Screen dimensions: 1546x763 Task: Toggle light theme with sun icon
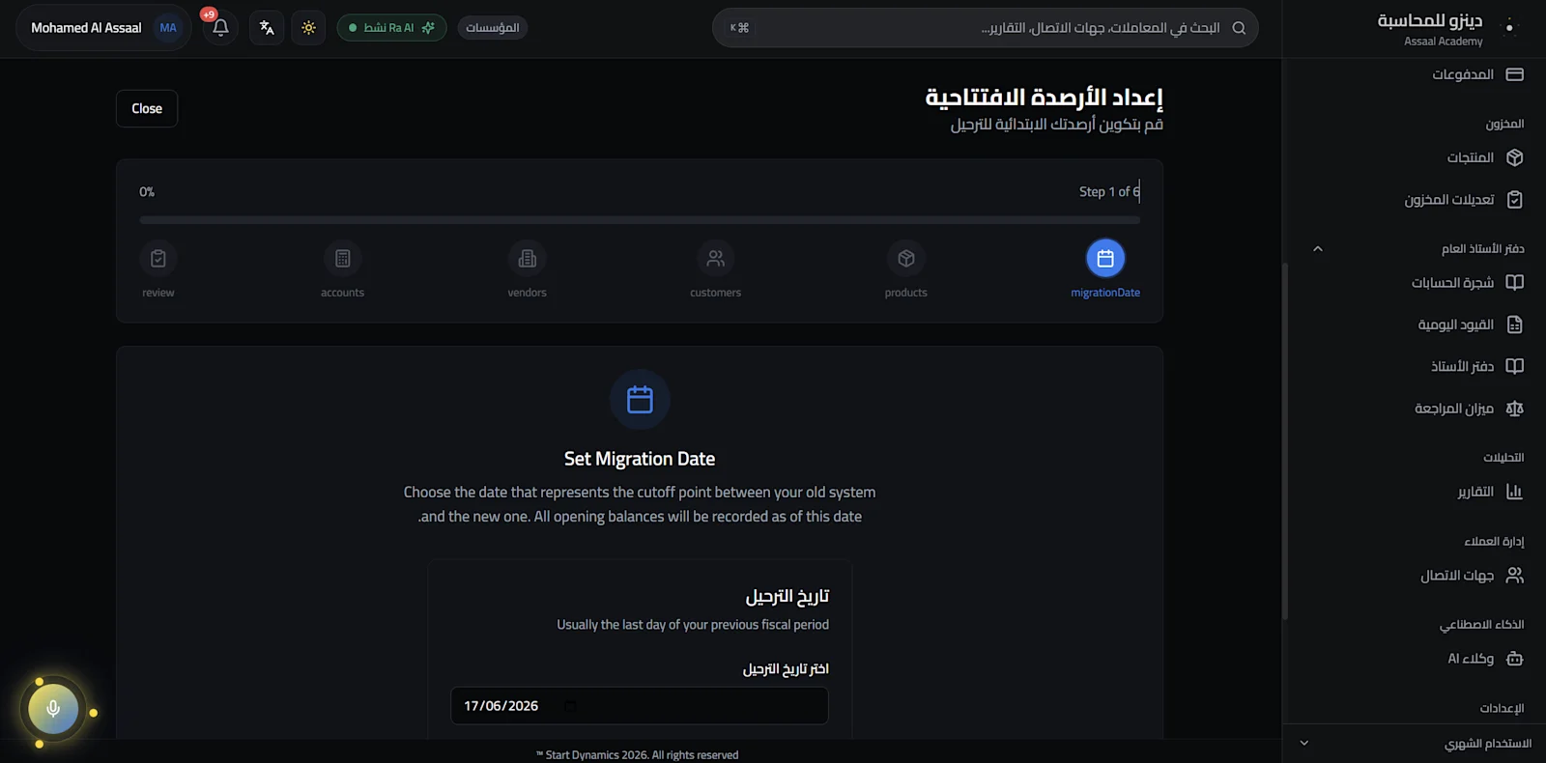click(x=308, y=28)
